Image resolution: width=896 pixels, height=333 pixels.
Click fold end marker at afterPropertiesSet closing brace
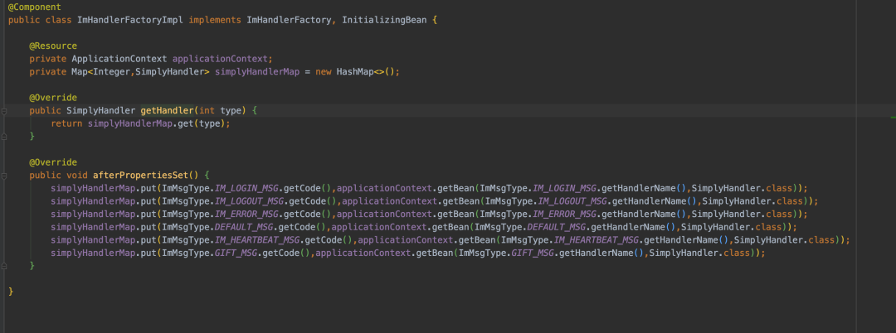pyautogui.click(x=4, y=265)
